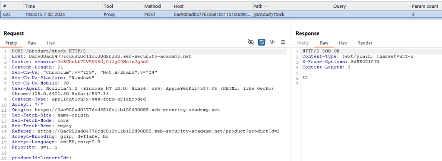Switch Request view to Hex tab
Screen dimensions: 442x161
[x=51, y=43]
